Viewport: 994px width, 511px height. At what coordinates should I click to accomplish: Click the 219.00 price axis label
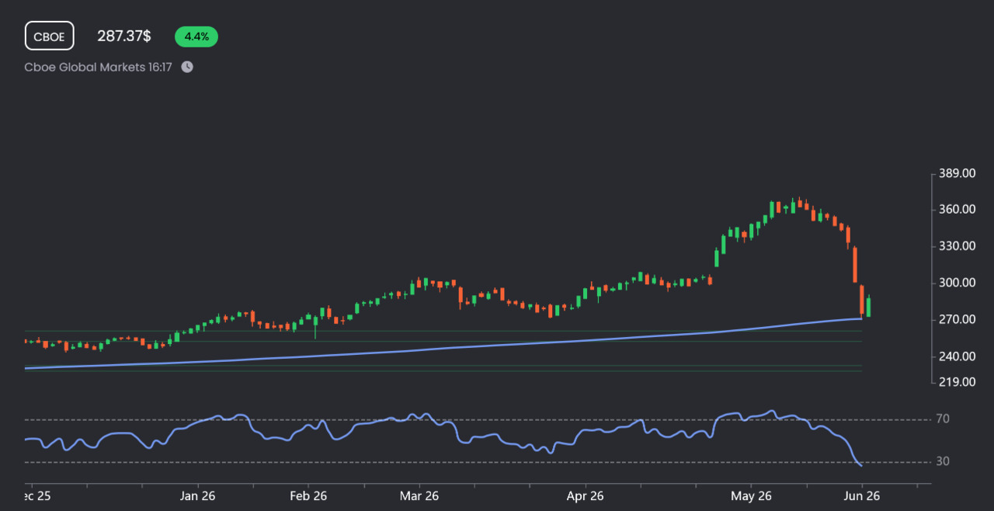pos(957,381)
